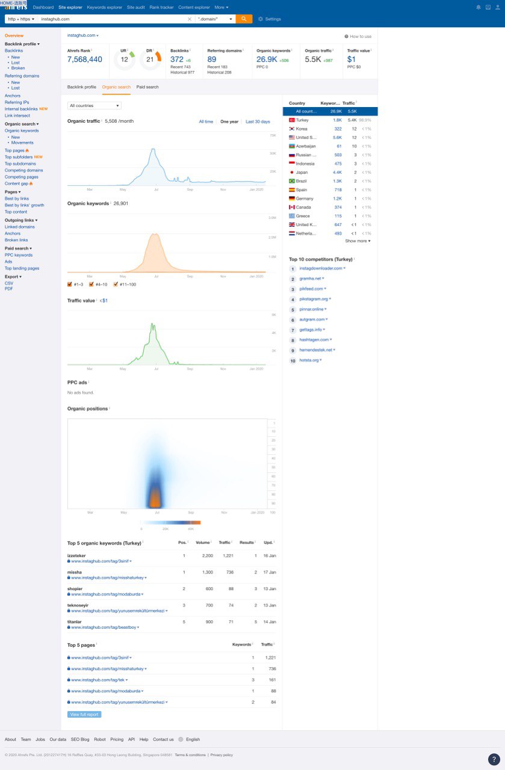Clear the domain search field with the X
505x770 pixels.
tap(190, 19)
